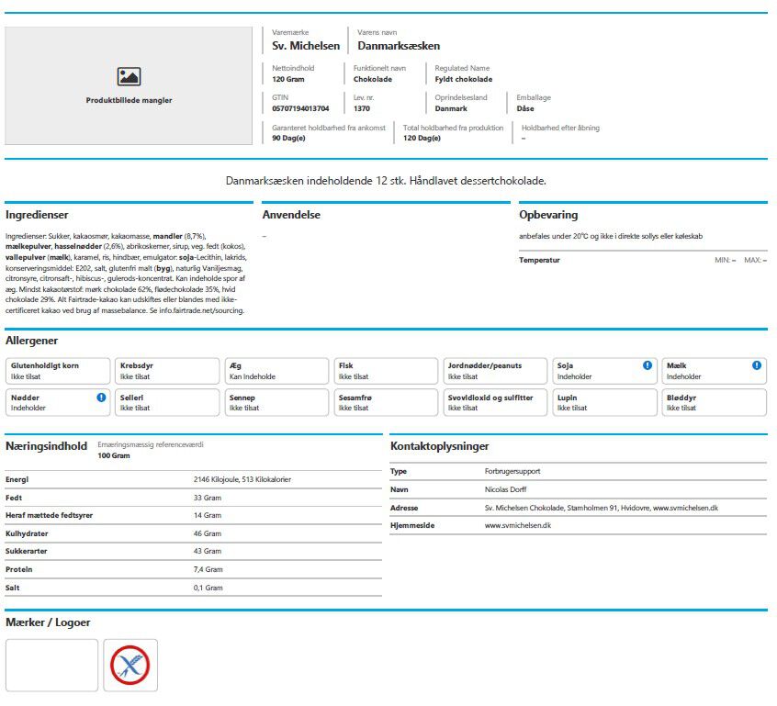Select the Sukkerarter value "43 Gram"

208,551
